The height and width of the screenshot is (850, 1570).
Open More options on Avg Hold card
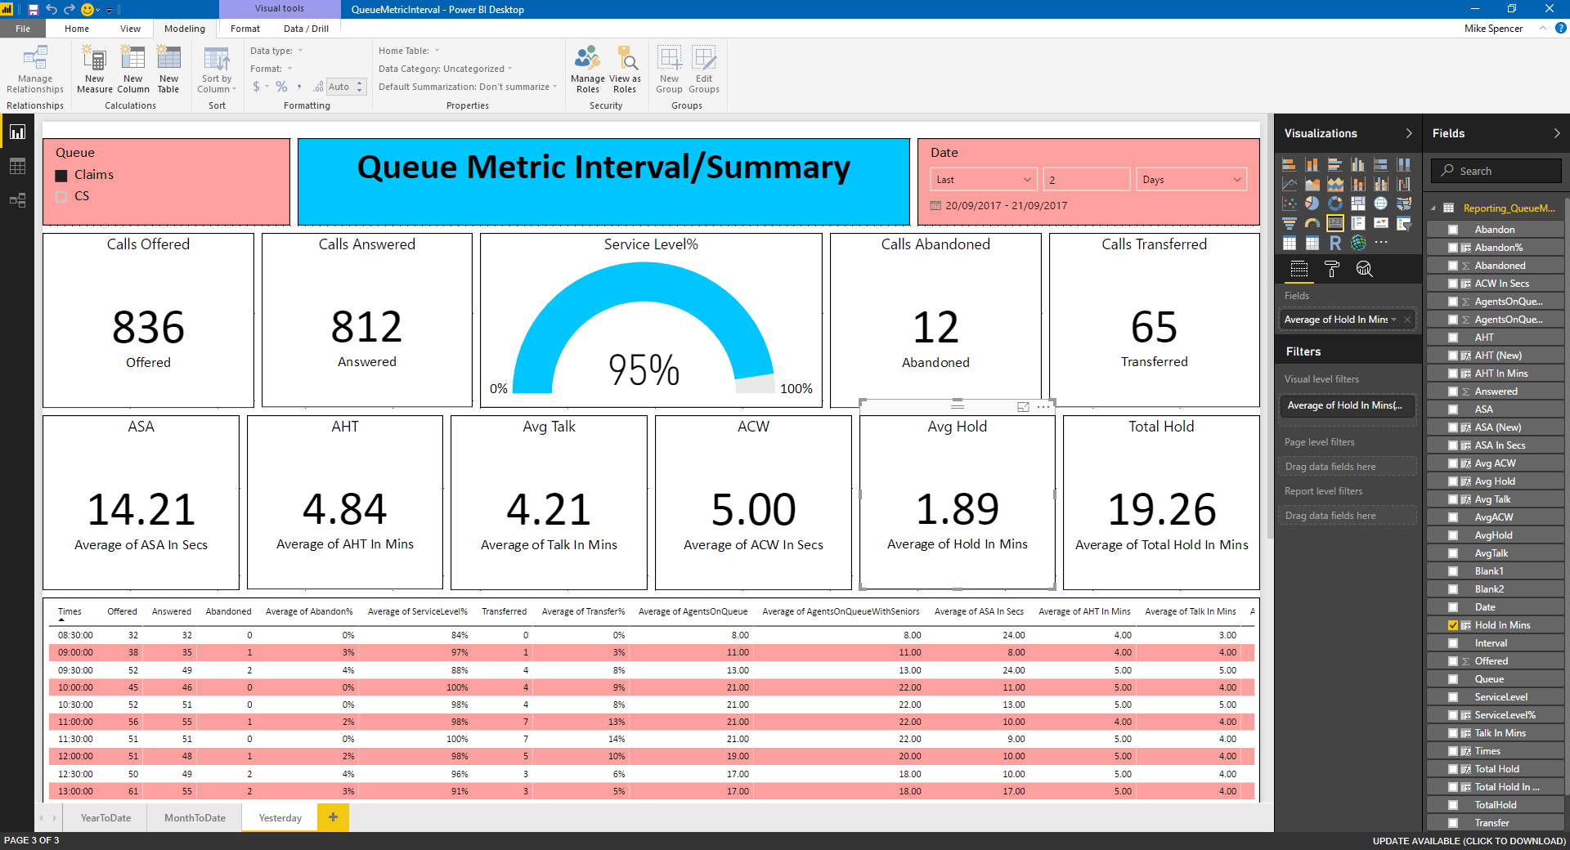tap(1043, 406)
